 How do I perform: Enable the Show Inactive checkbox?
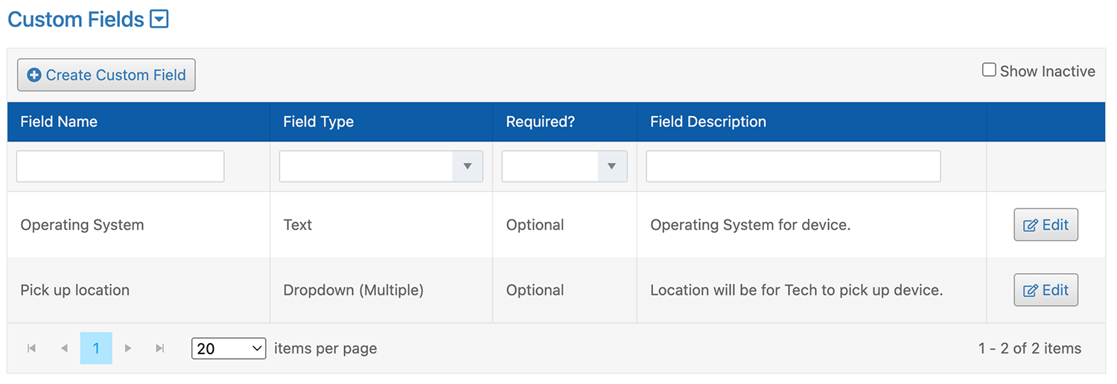tap(989, 70)
